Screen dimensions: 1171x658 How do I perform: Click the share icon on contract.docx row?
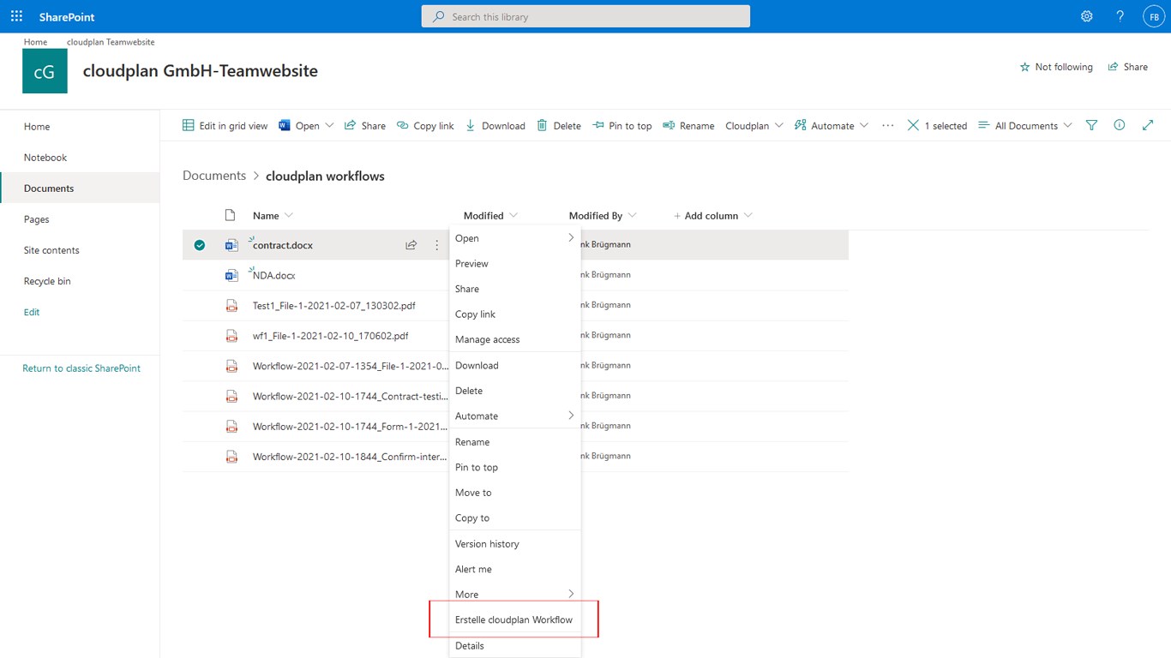pyautogui.click(x=411, y=245)
